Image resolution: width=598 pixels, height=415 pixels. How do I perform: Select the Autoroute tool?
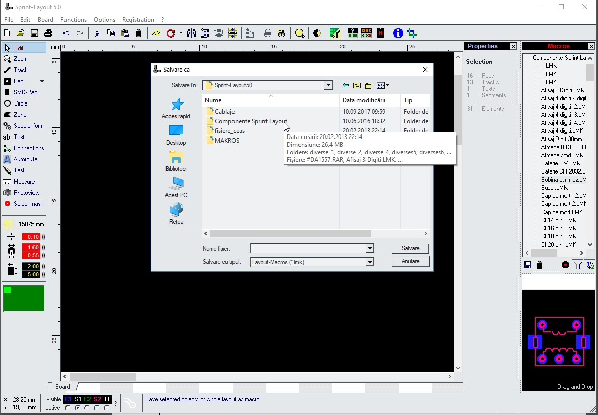click(24, 159)
